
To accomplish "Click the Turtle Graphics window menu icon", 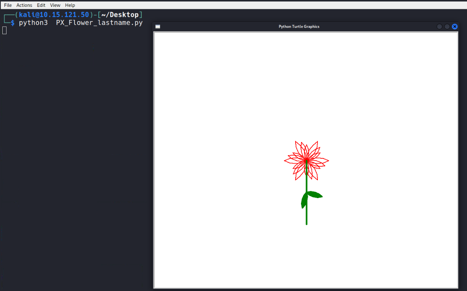I will pos(158,27).
